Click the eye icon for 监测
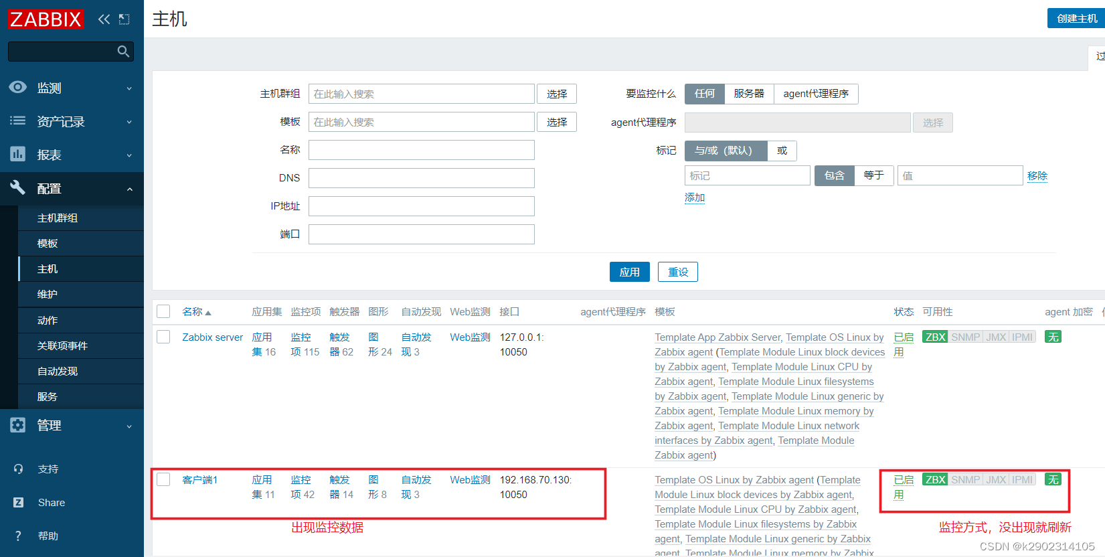Viewport: 1105px width, 557px height. click(18, 87)
